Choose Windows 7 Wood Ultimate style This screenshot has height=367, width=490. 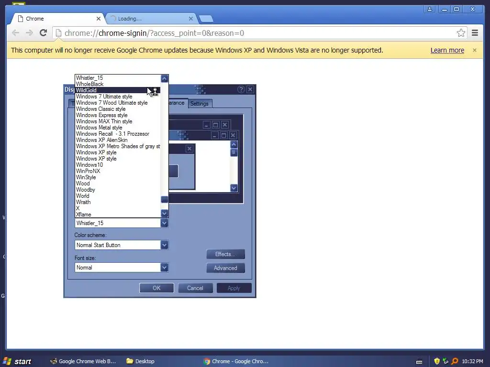(x=118, y=103)
